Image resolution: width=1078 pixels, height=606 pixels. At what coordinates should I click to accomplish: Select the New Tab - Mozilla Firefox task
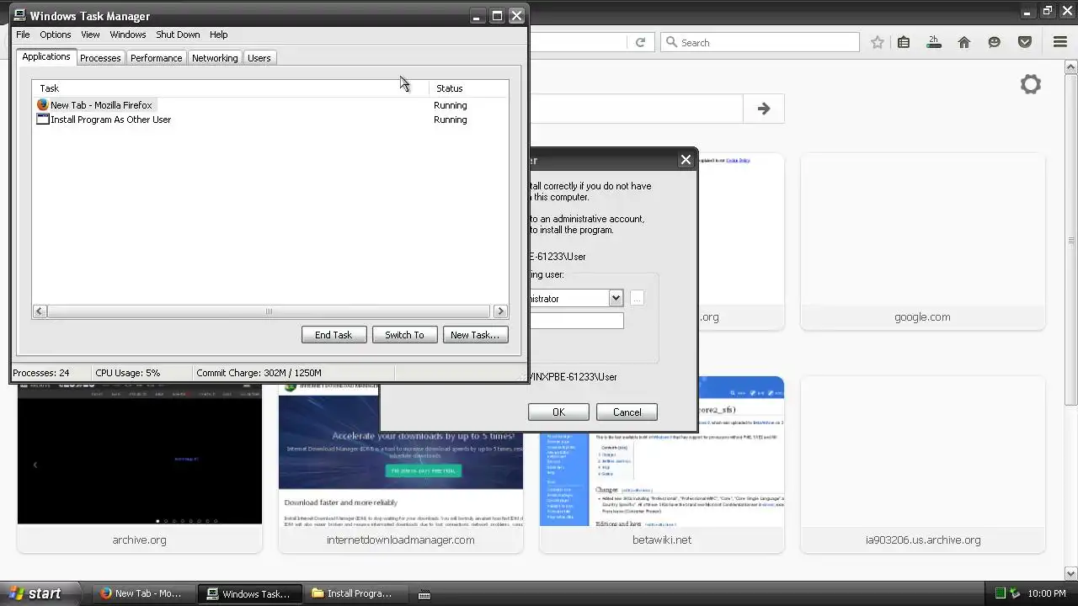[101, 105]
